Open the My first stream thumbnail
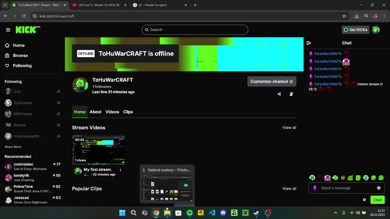 pyautogui.click(x=98, y=150)
